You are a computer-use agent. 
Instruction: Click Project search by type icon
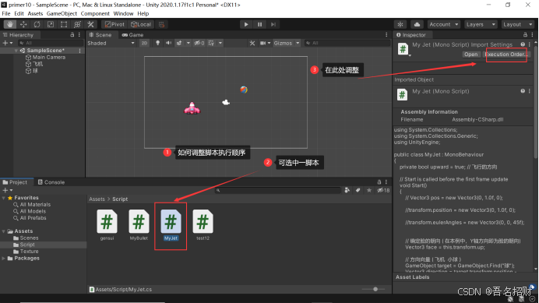(x=347, y=190)
